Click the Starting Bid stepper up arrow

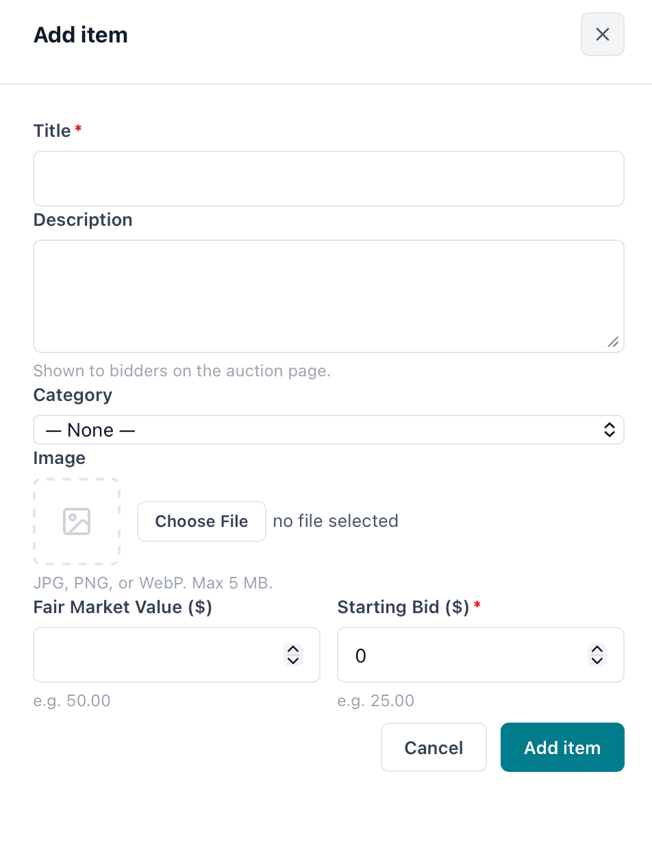(x=597, y=650)
